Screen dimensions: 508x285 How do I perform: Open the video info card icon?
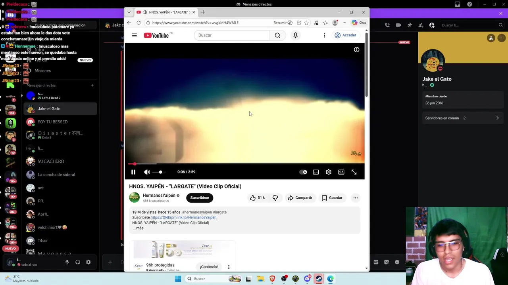(356, 50)
